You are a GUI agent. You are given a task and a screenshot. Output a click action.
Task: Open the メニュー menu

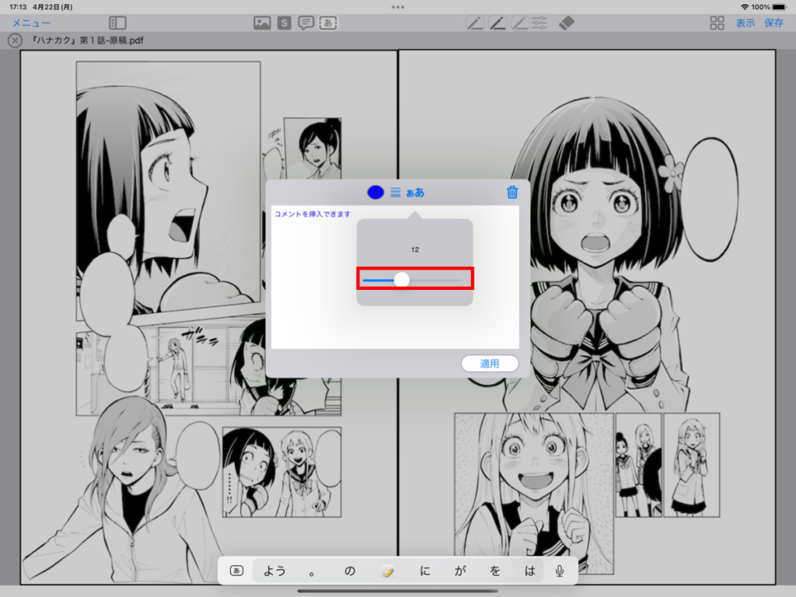(x=31, y=23)
